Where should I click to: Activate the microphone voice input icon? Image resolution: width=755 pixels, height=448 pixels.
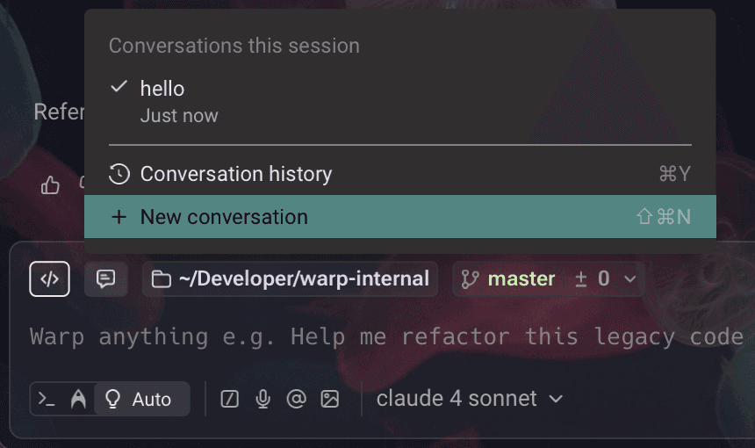[262, 399]
